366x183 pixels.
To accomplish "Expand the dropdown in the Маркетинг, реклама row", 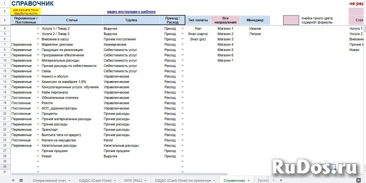I will (x=38, y=45).
